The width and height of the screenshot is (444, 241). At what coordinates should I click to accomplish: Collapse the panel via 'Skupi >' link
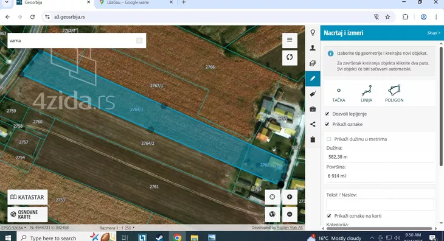(434, 33)
